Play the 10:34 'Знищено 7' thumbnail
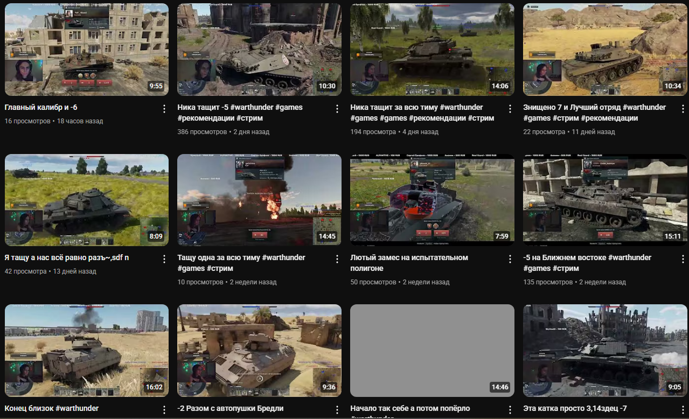The image size is (689, 419). (x=606, y=50)
